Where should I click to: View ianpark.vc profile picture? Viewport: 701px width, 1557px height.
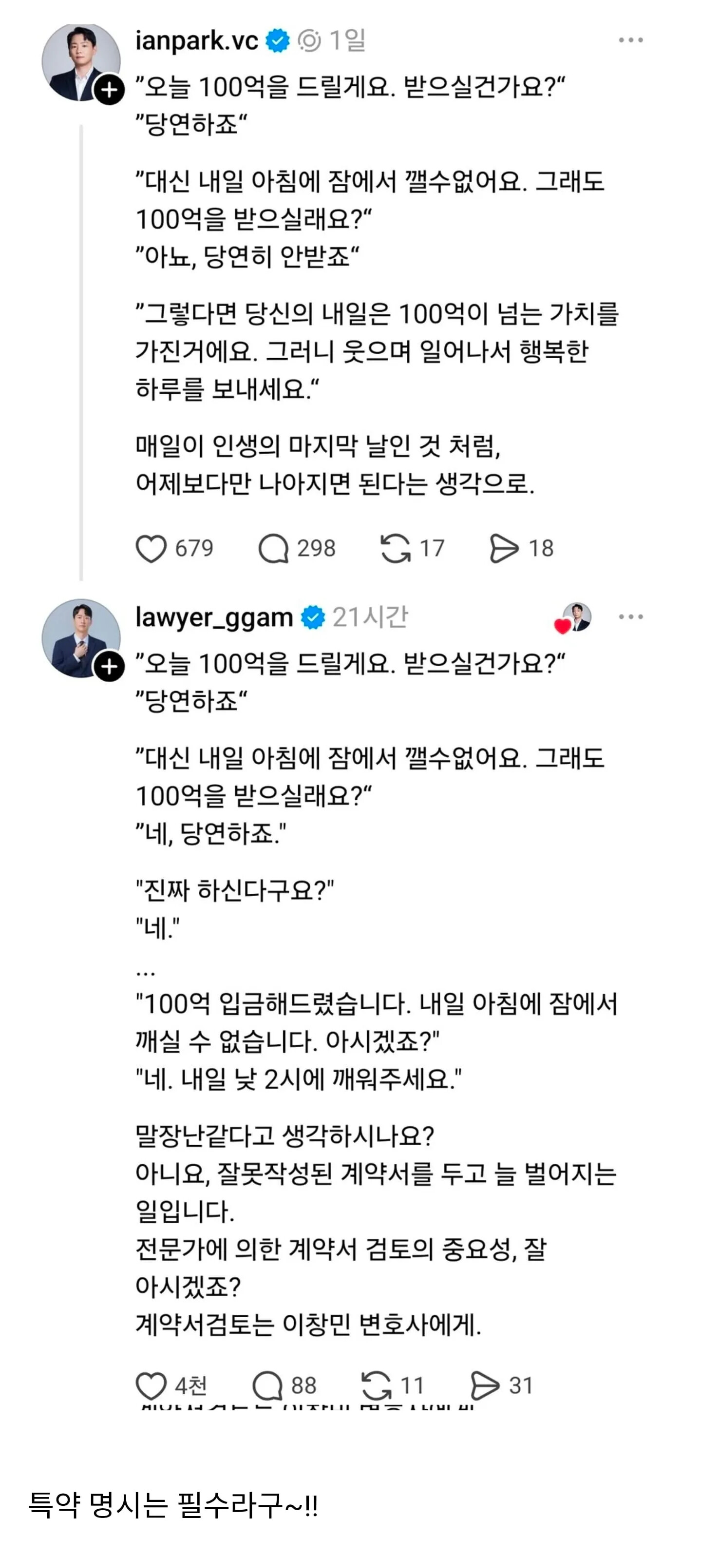80,62
